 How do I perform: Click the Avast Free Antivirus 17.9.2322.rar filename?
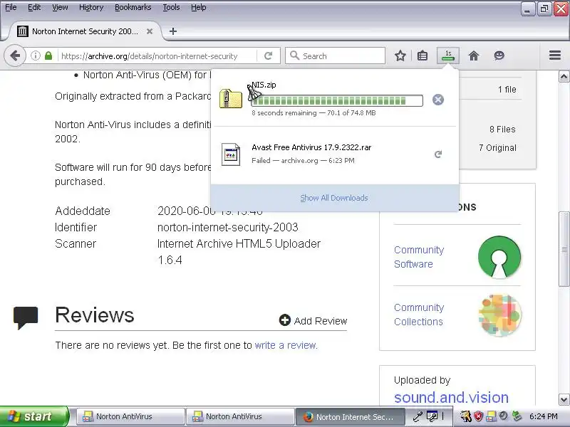click(x=311, y=147)
